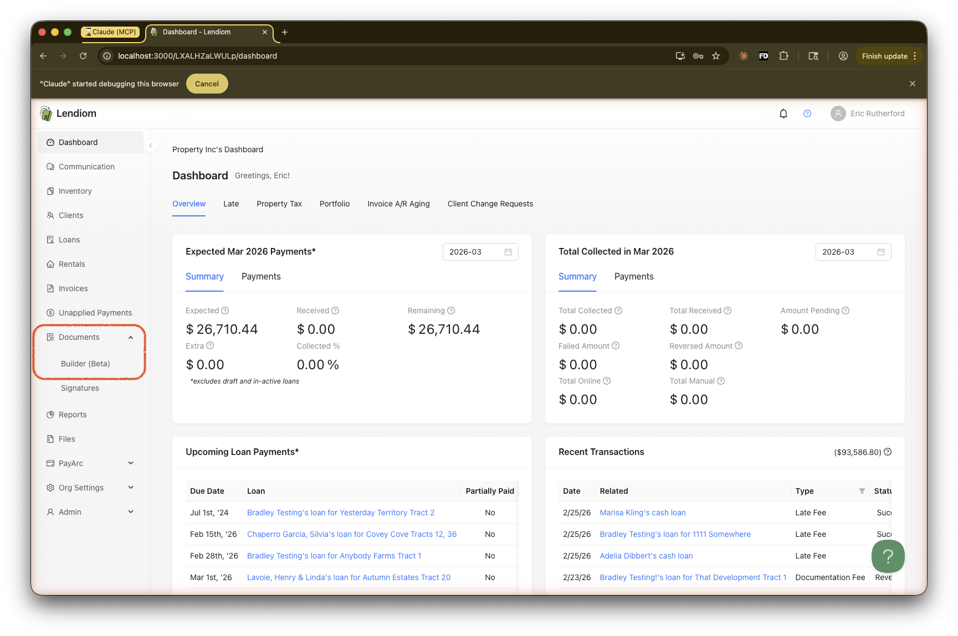Open Adelia Dibbert's cash loan
The image size is (958, 636).
pos(646,556)
